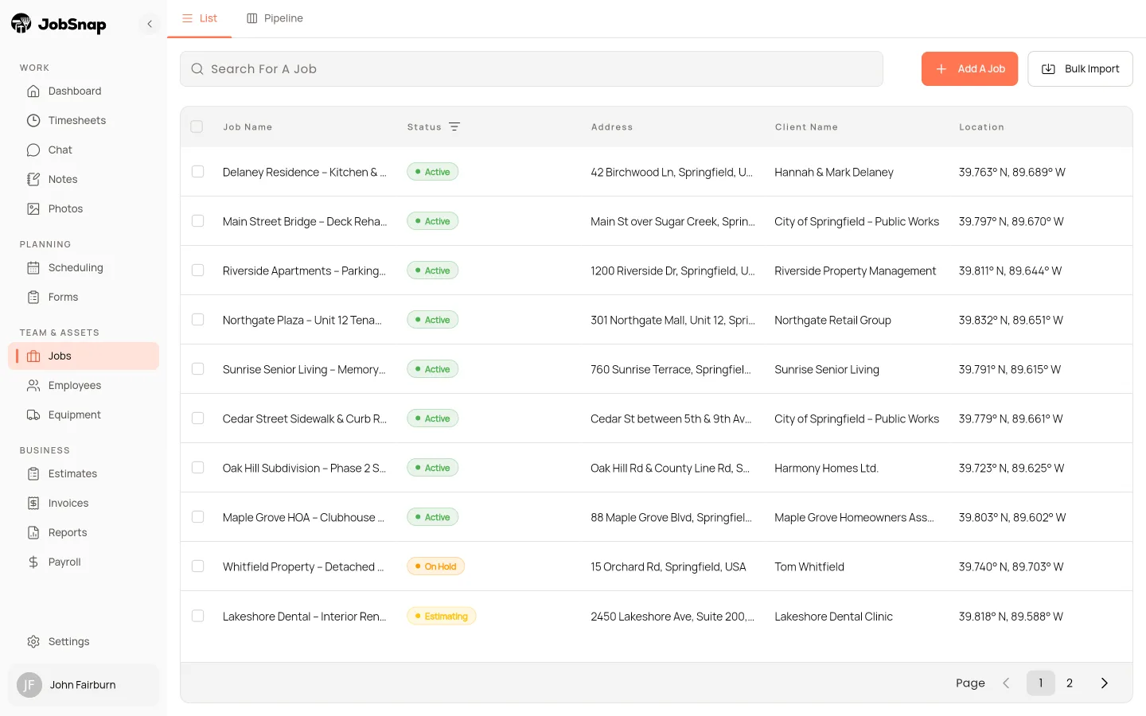Check the Cedar Street Sidewalk row checkbox
This screenshot has width=1146, height=716.
coord(198,418)
